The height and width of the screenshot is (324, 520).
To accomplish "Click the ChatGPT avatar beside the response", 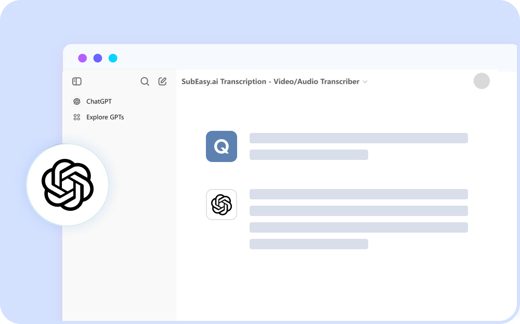I will (x=222, y=205).
